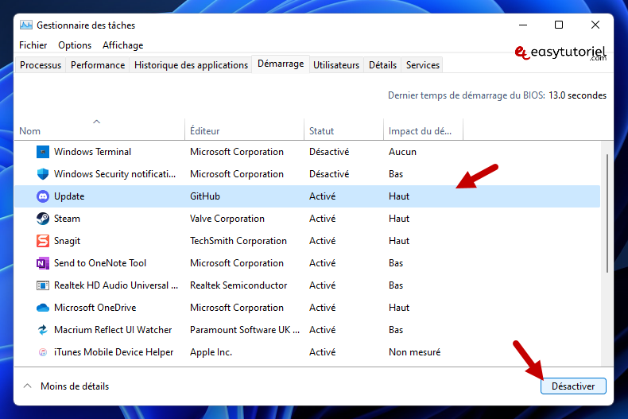Select the Snagit entry name

click(68, 241)
